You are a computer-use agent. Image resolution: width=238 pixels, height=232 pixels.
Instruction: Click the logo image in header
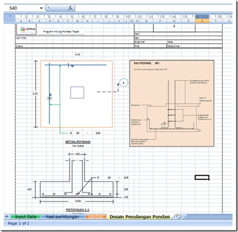(27, 30)
